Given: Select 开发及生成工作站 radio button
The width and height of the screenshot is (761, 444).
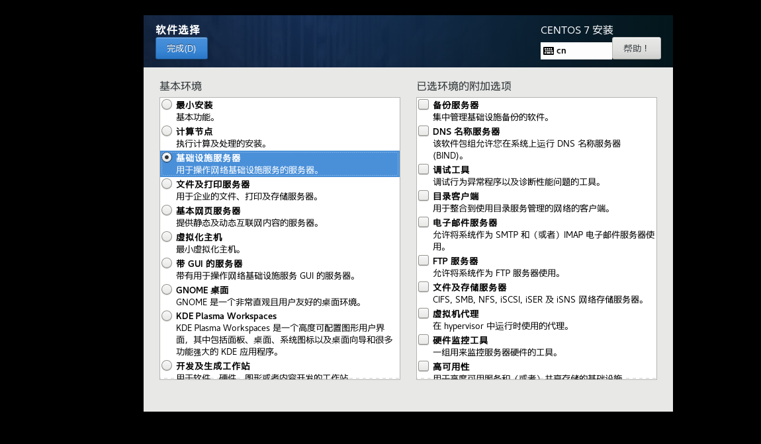Looking at the screenshot, I should click(x=167, y=365).
